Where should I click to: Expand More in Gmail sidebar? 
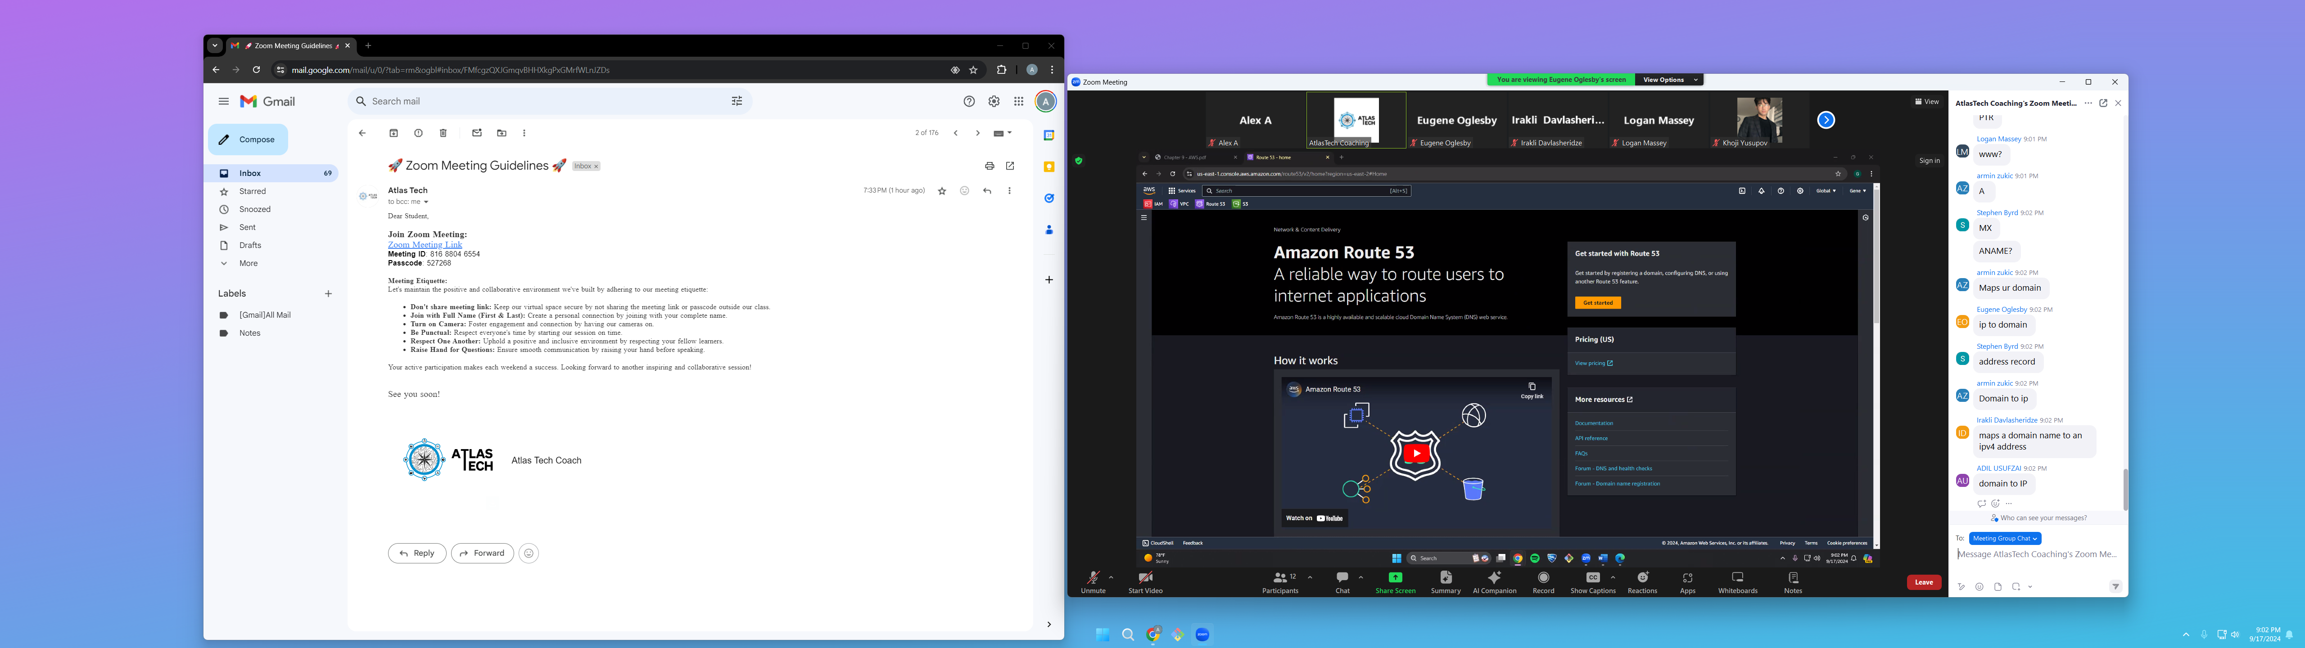click(248, 263)
